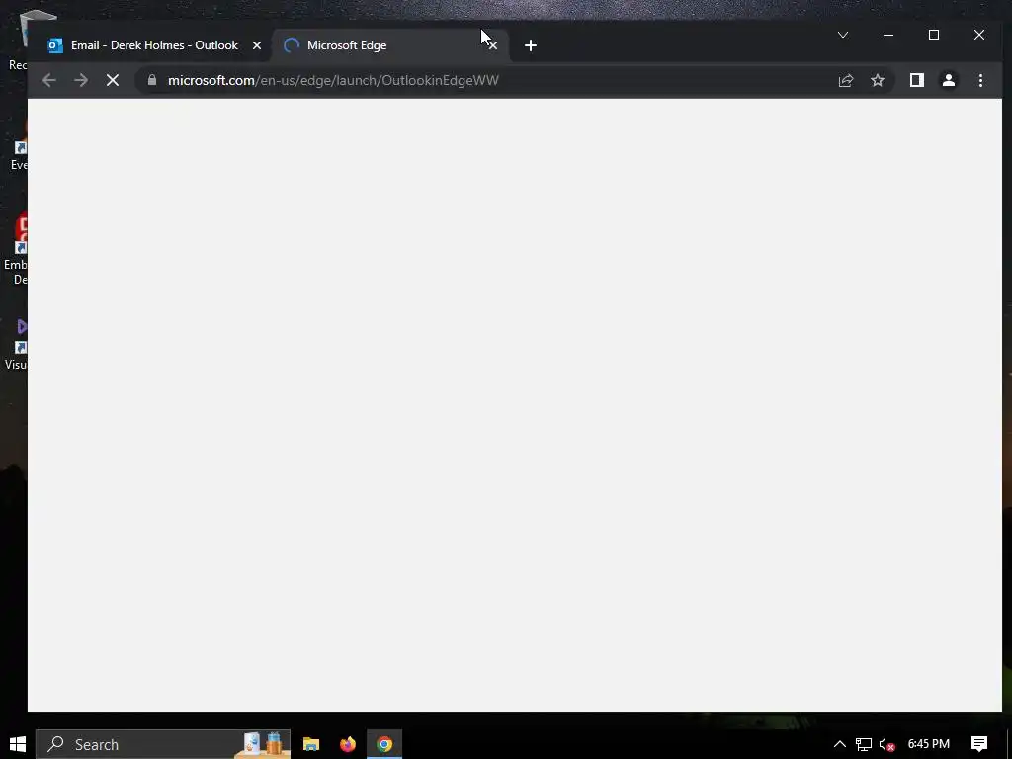Select the Microsoft Edge tab
The height and width of the screenshot is (759, 1012).
[389, 45]
